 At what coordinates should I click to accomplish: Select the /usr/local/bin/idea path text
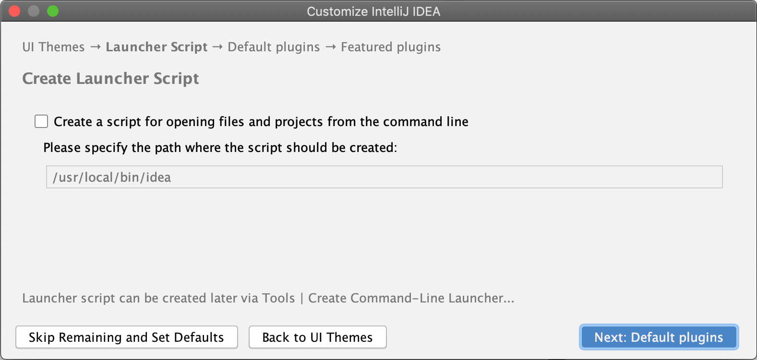click(x=111, y=177)
